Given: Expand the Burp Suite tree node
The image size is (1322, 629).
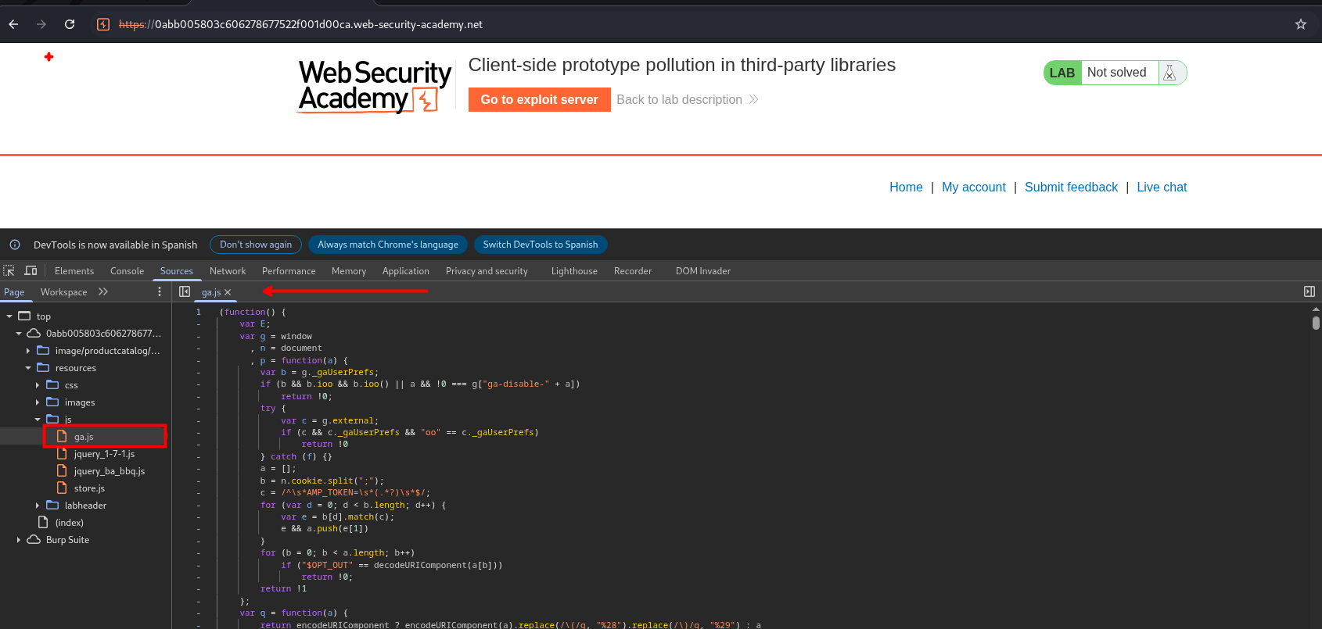Looking at the screenshot, I should click(19, 540).
